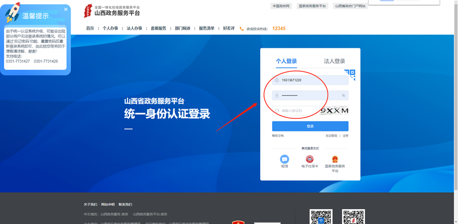Toggle password visibility eye icon

pyautogui.click(x=343, y=96)
